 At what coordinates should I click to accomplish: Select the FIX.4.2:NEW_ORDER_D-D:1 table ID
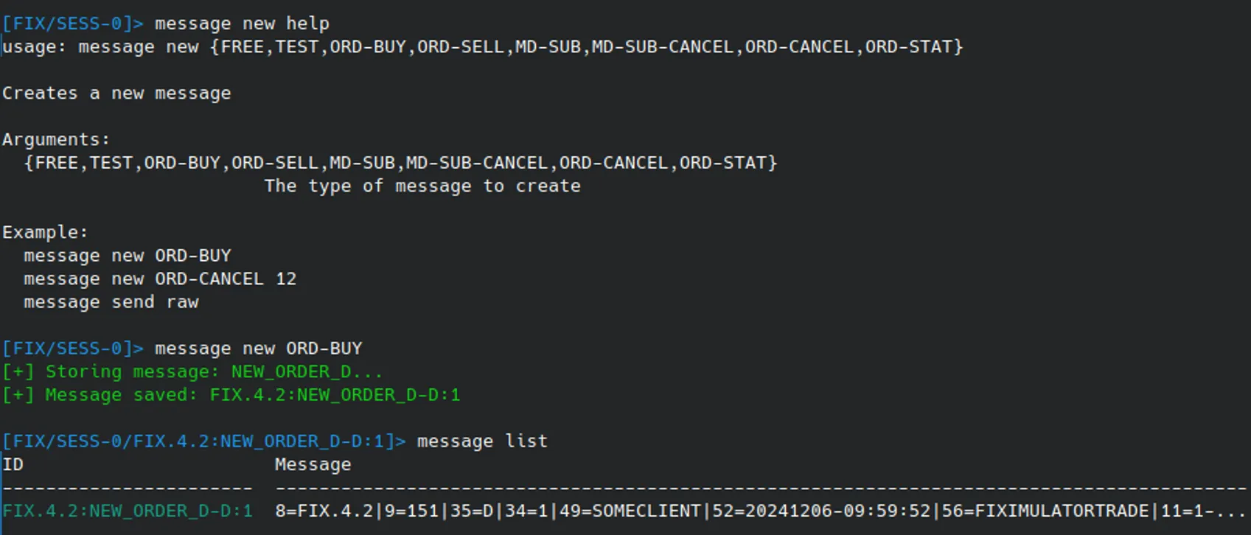(x=128, y=511)
